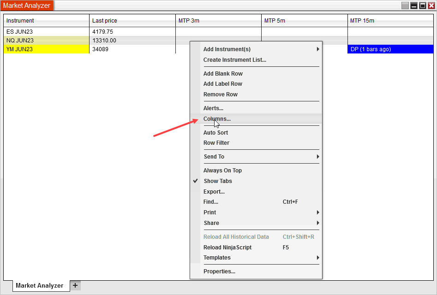The width and height of the screenshot is (437, 295).
Task: Click the gray square icon in title bar
Action: 405,6
